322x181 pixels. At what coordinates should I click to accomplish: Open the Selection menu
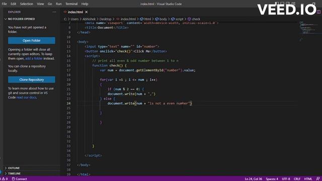tap(27, 4)
